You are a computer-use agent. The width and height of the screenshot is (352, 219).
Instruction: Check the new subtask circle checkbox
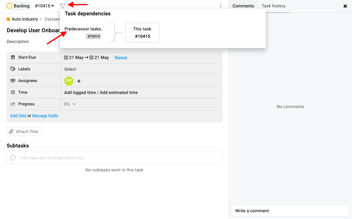pyautogui.click(x=13, y=158)
